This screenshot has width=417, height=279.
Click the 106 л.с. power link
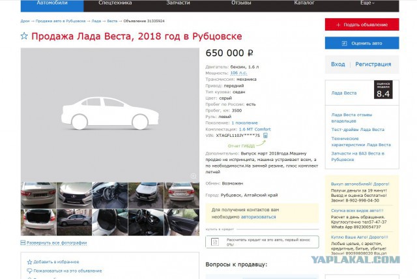(x=238, y=73)
